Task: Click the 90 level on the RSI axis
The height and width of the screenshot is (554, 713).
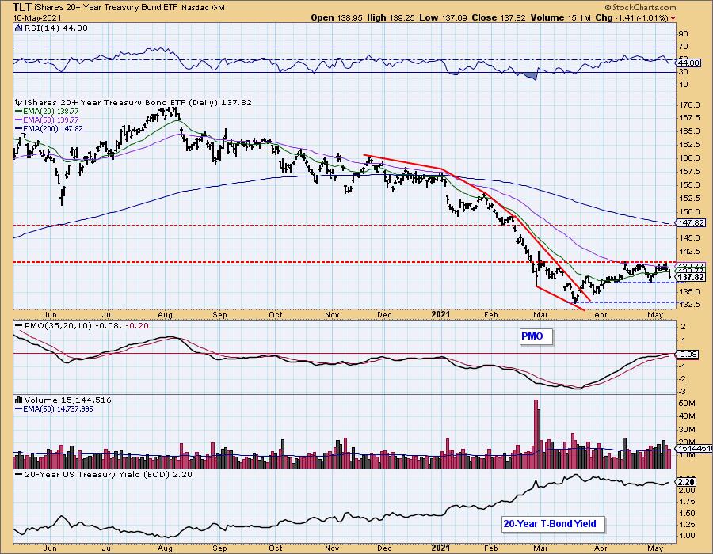Action: tap(684, 33)
